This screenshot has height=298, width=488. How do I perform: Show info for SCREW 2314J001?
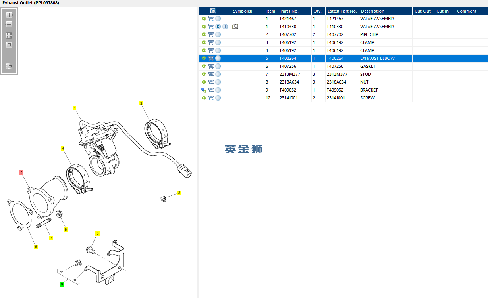(218, 98)
